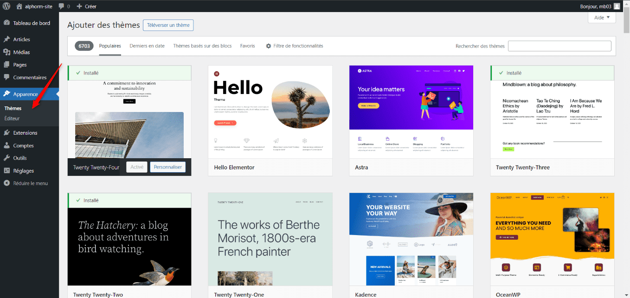Open the Commentaires menu
The height and width of the screenshot is (298, 630).
(29, 77)
